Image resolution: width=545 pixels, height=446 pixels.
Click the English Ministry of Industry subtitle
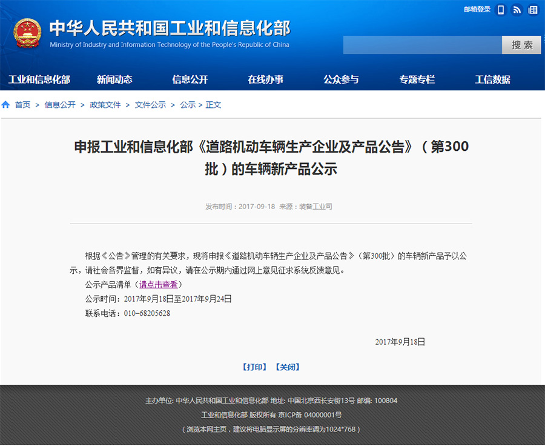[170, 44]
